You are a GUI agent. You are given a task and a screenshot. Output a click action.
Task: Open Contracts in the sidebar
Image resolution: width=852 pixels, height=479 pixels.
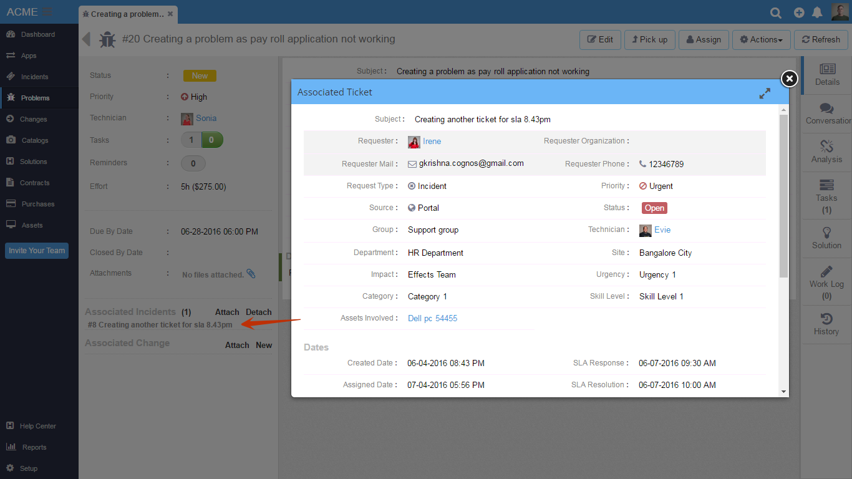pyautogui.click(x=39, y=183)
